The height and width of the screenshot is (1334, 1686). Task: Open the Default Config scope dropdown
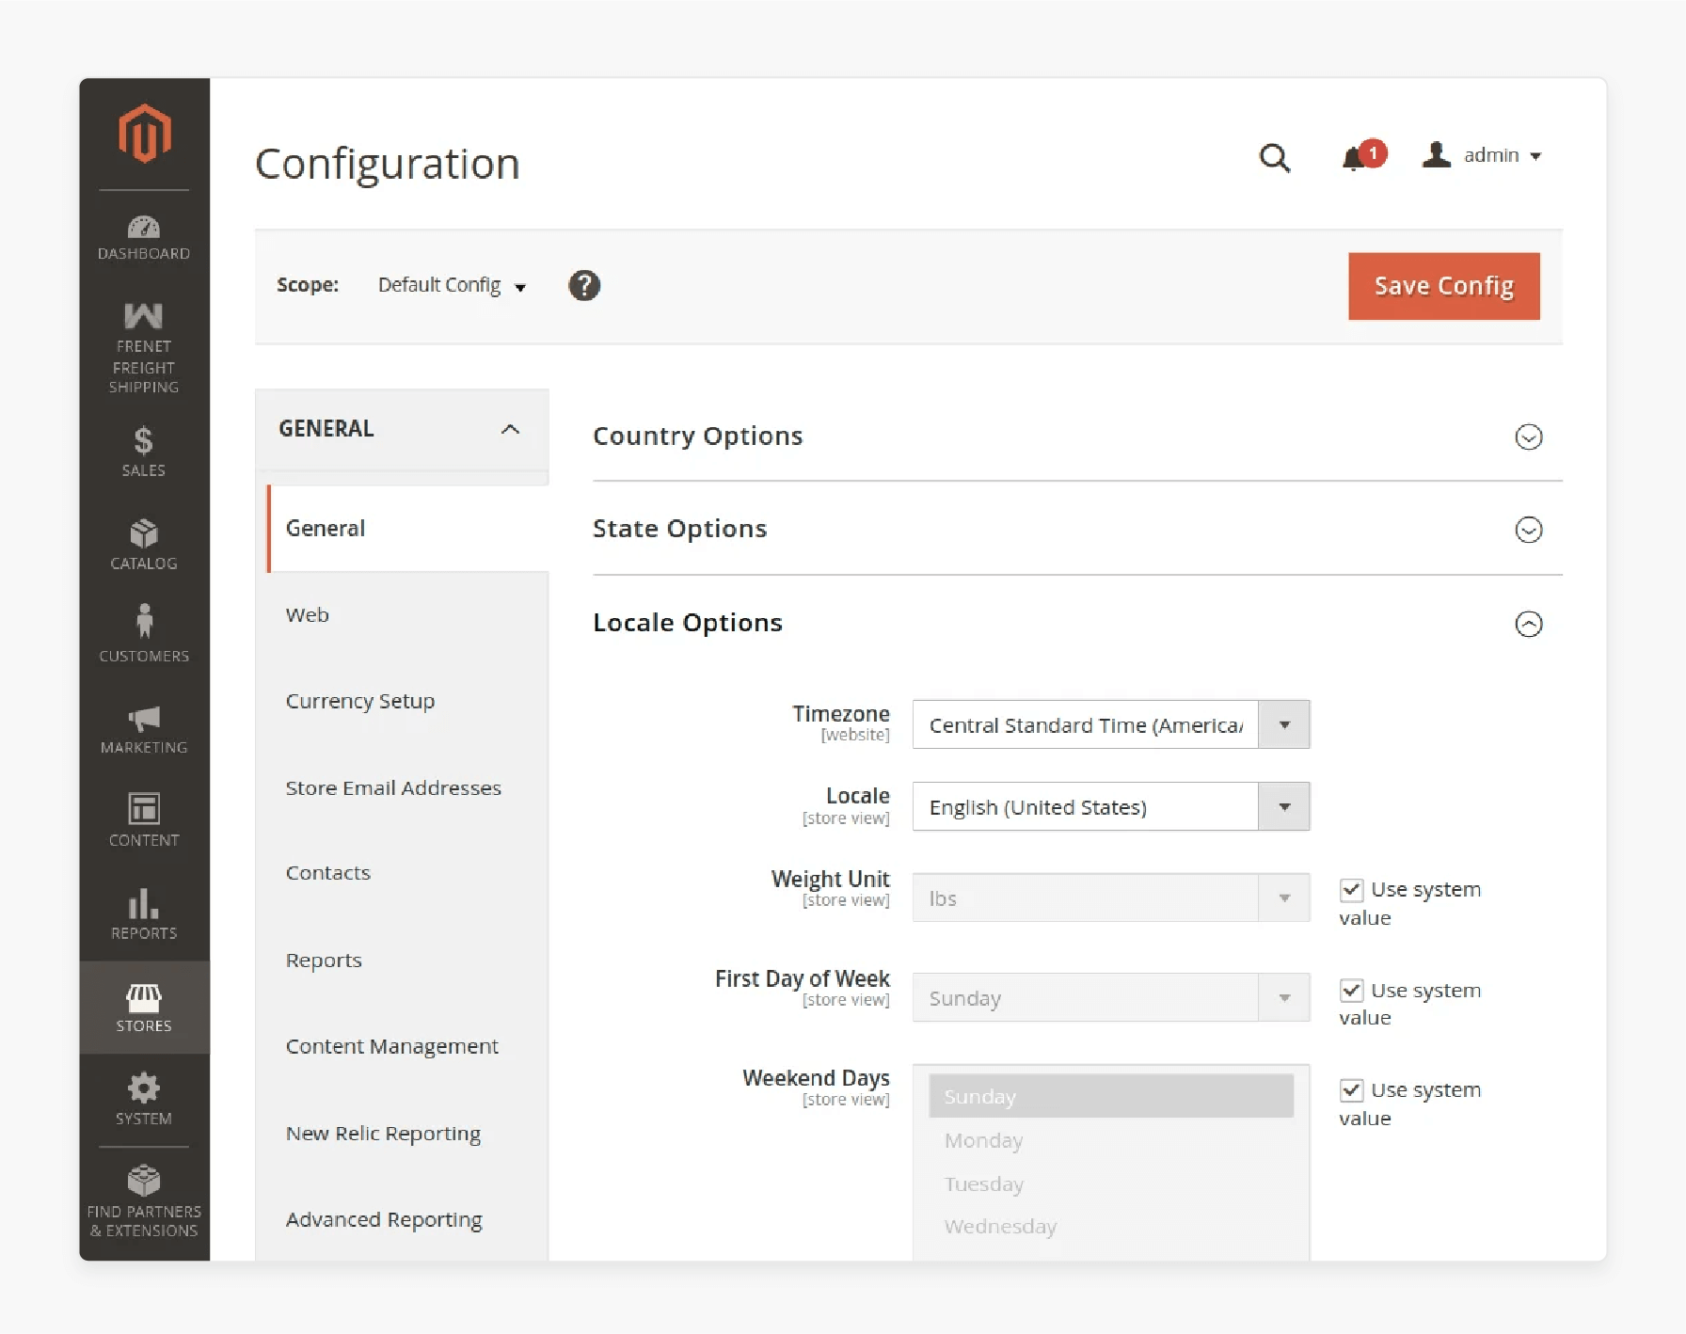452,285
